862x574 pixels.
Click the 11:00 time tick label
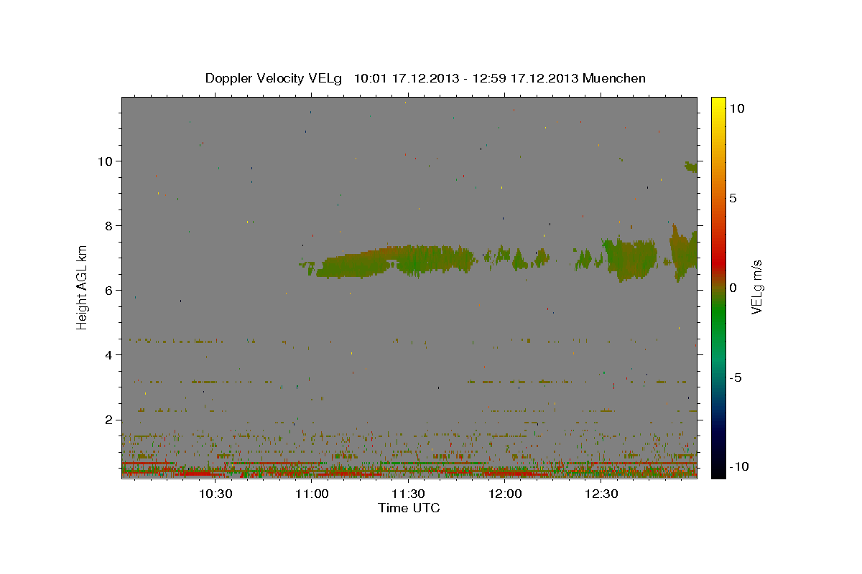tap(312, 494)
